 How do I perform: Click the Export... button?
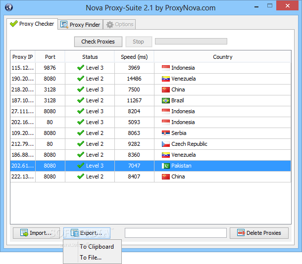[x=87, y=233]
